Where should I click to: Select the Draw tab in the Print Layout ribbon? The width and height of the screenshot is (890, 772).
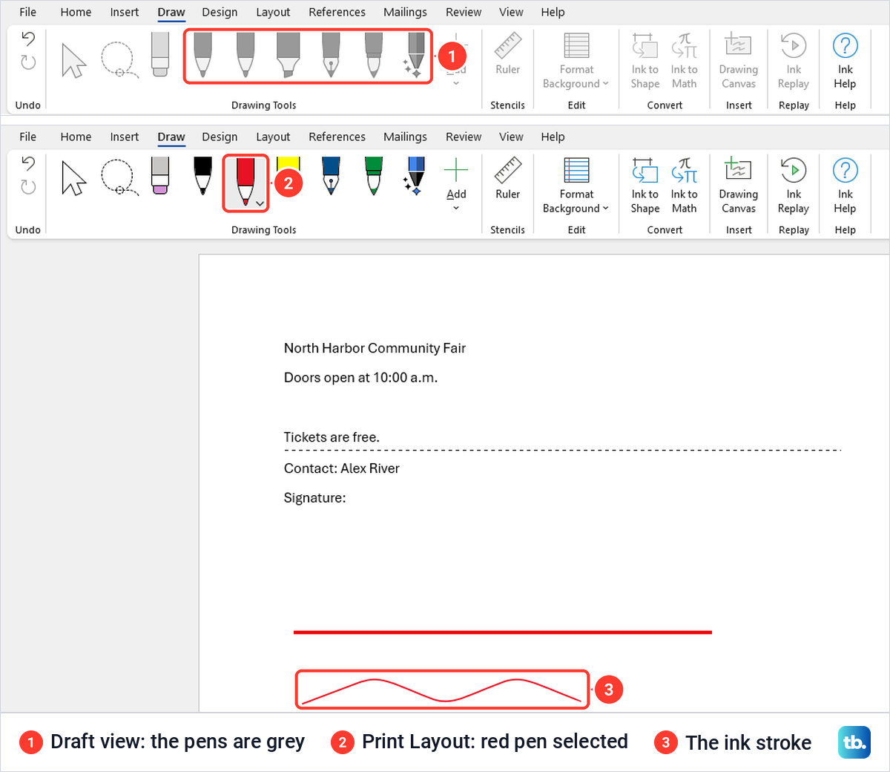tap(171, 137)
